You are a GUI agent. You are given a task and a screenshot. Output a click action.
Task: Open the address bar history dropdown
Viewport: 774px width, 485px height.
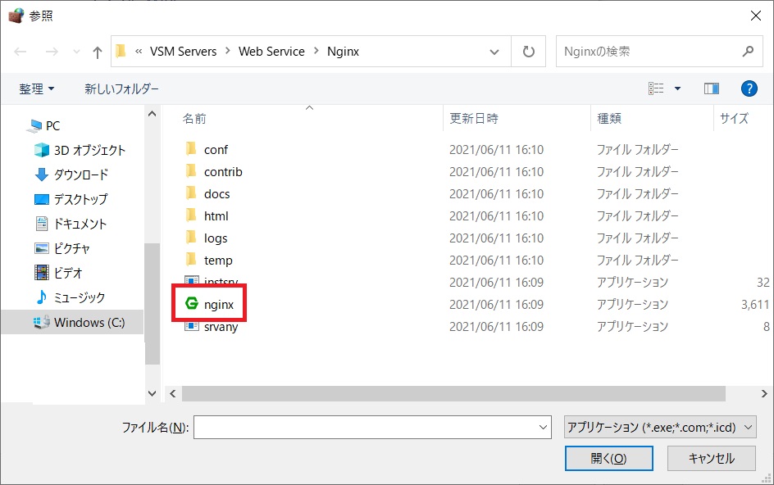pyautogui.click(x=494, y=51)
